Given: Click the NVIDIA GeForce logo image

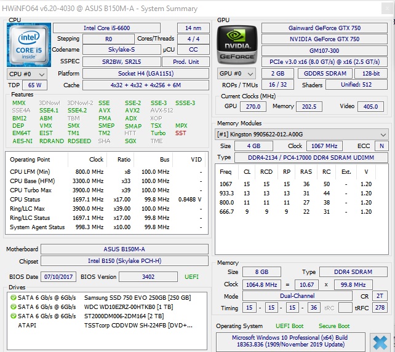Looking at the screenshot, I should 237,45.
